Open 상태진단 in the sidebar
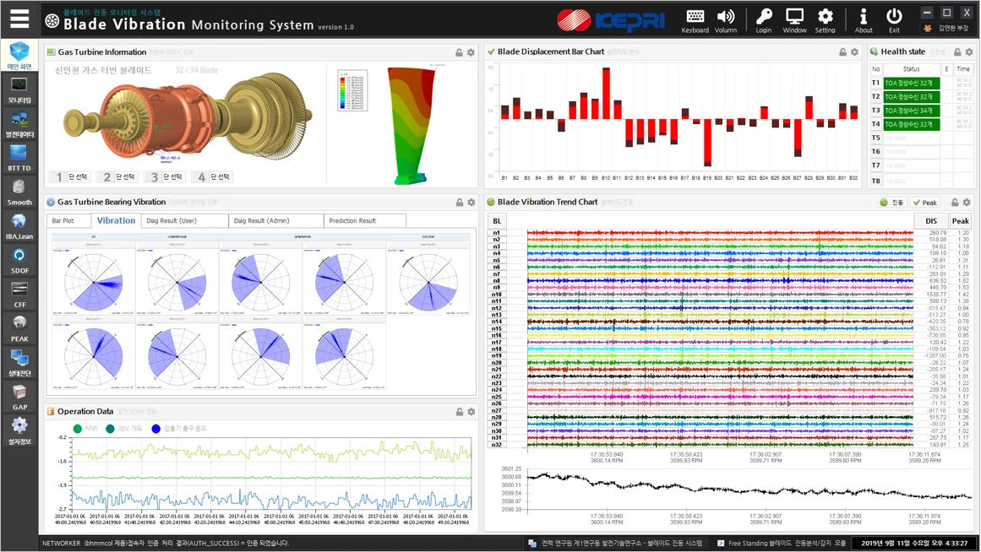 tap(19, 363)
